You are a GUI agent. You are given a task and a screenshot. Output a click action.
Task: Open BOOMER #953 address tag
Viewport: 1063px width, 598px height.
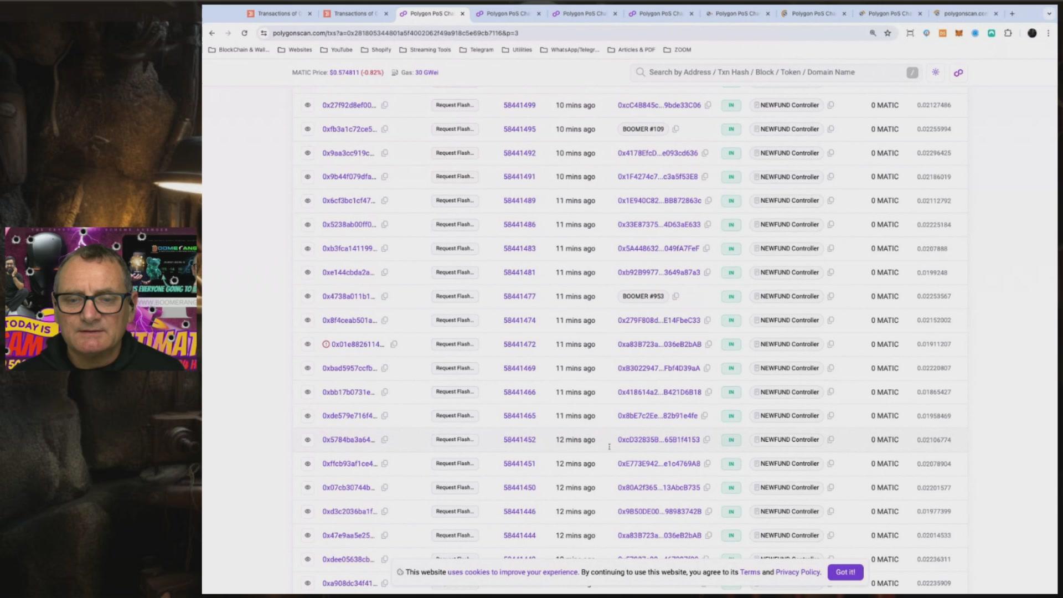tap(643, 296)
